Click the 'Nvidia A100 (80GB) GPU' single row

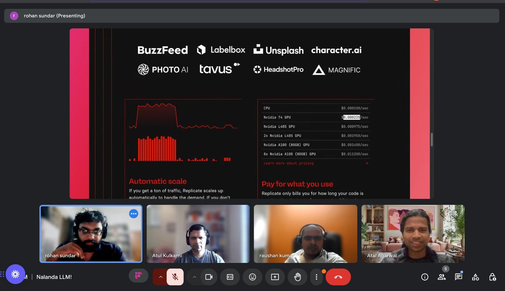pyautogui.click(x=316, y=145)
